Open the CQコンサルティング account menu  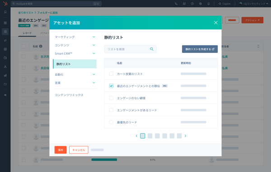(253, 4)
